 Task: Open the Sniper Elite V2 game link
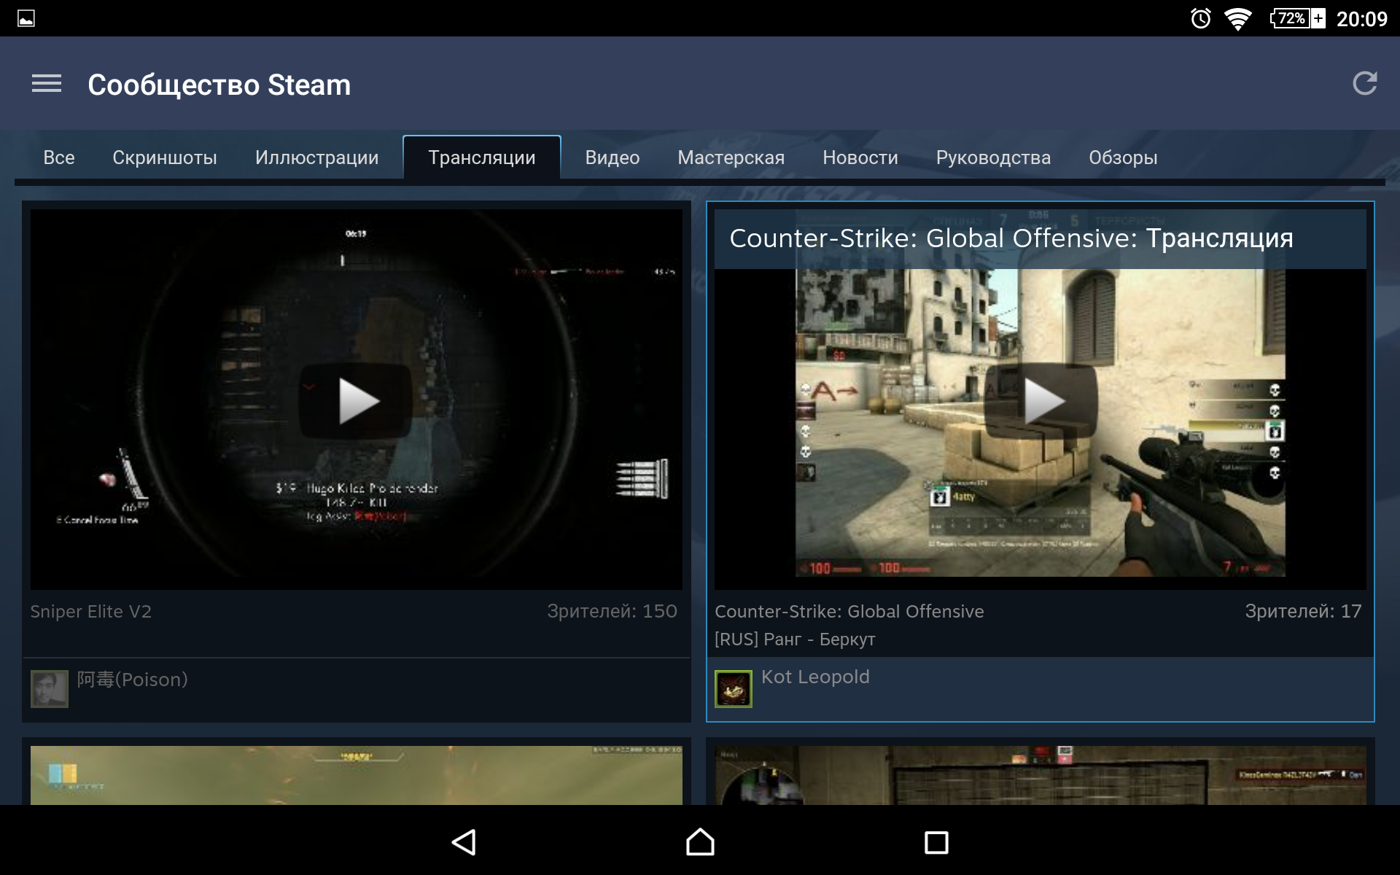[91, 612]
